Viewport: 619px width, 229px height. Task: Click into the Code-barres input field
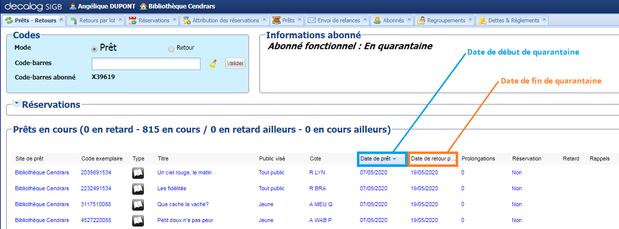click(x=146, y=64)
